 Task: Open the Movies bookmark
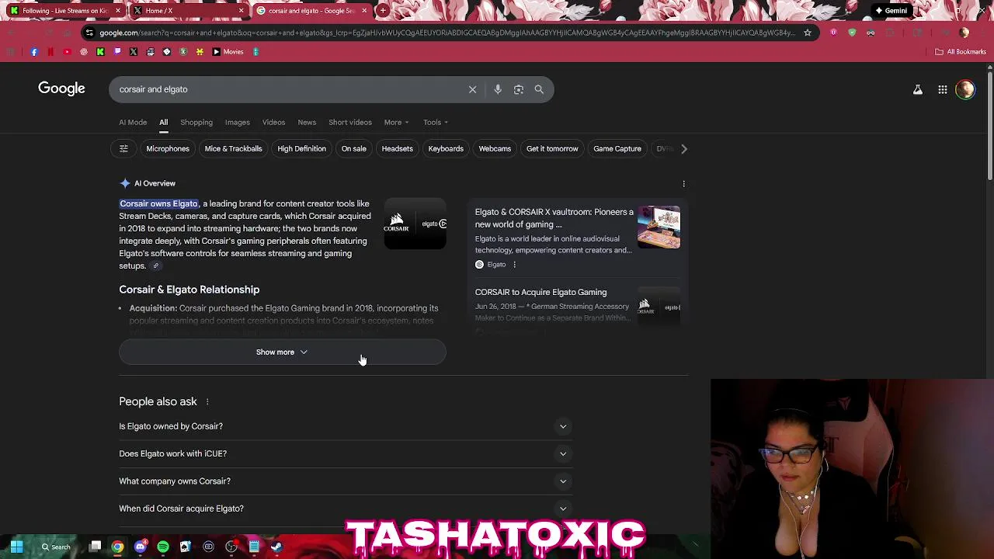click(x=228, y=52)
